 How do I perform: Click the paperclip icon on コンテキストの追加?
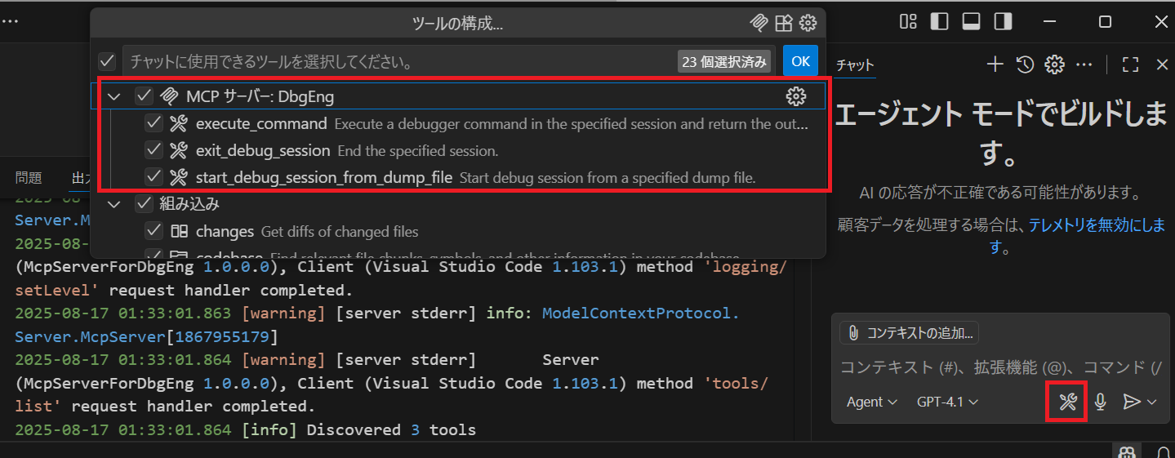(853, 333)
